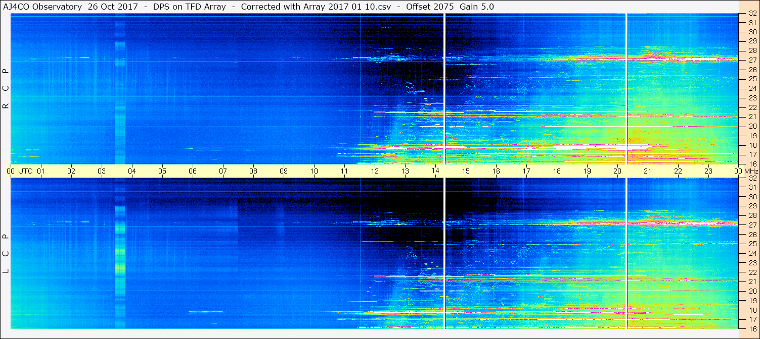Click hour '21' on the UTC time axis
This screenshot has height=339, width=760.
point(648,171)
